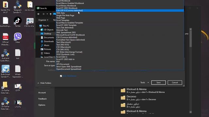The image size is (209, 117).
Task: Open the واتساب desktop shortcut
Action: coord(18,104)
